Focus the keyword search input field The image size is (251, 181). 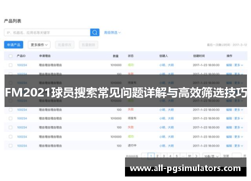[x=47, y=32]
